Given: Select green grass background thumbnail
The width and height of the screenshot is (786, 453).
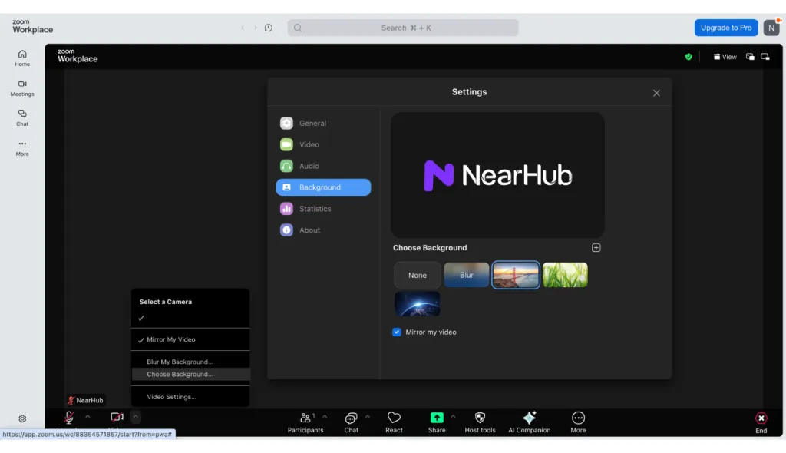Looking at the screenshot, I should click(565, 275).
